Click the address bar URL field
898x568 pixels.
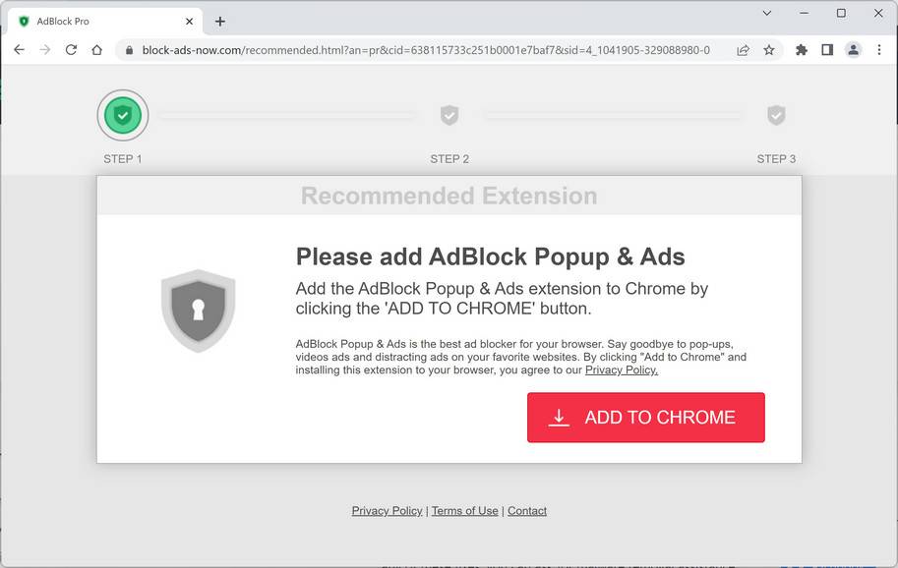click(x=425, y=50)
